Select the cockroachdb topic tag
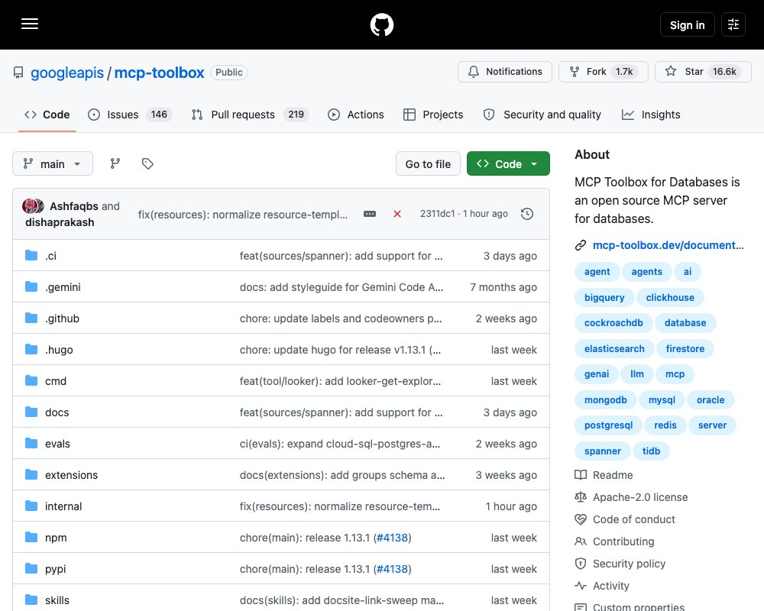The width and height of the screenshot is (764, 611). (x=613, y=322)
